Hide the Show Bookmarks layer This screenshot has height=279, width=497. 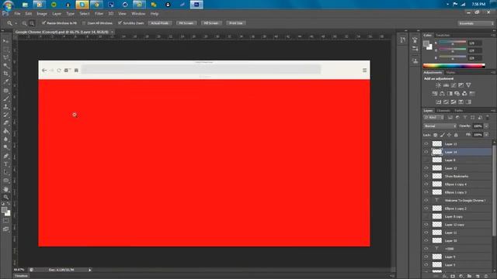tap(426, 176)
